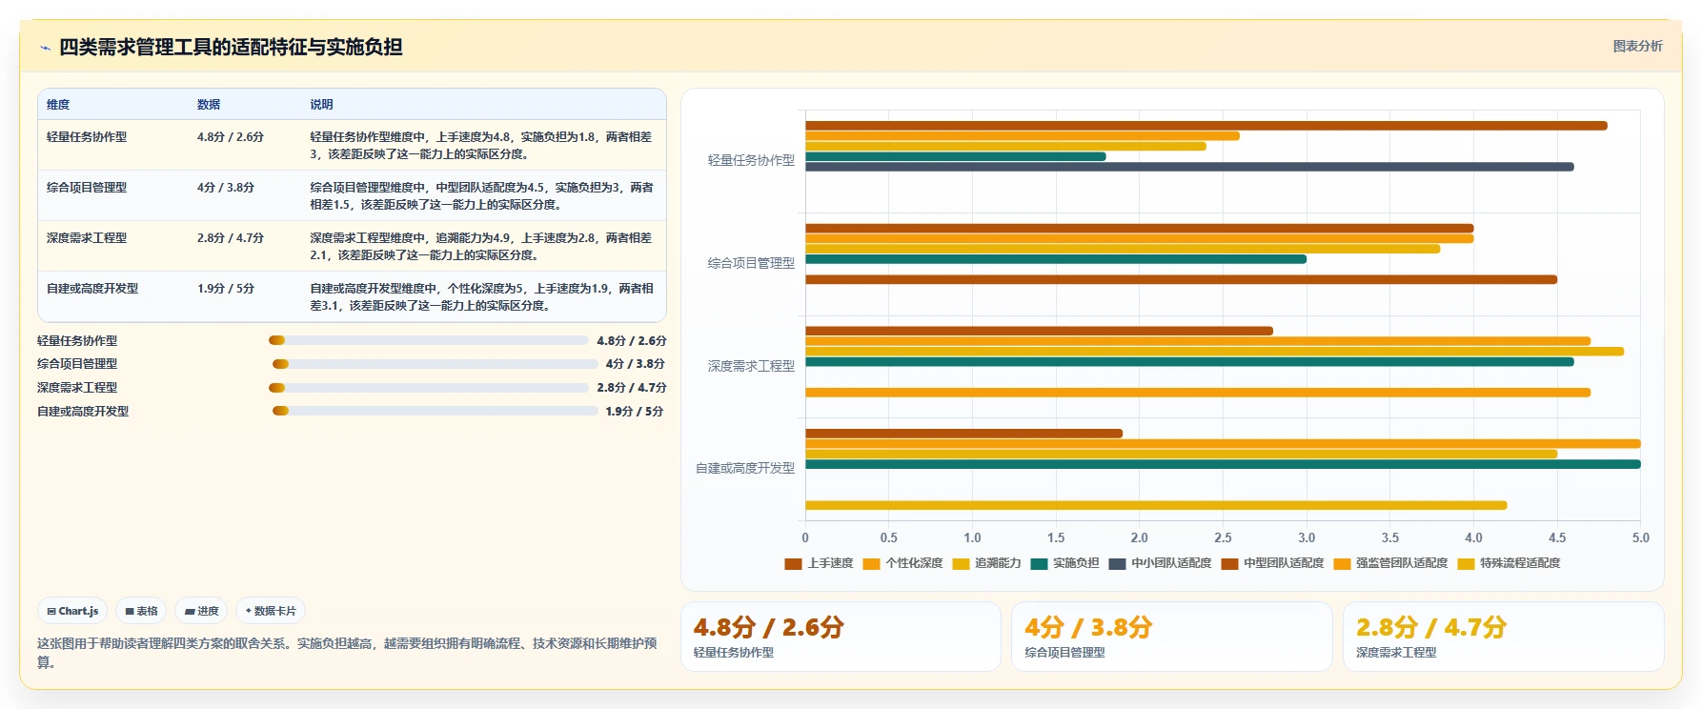Toggle the 实施负担 legend entry
The width and height of the screenshot is (1702, 709).
1064,563
